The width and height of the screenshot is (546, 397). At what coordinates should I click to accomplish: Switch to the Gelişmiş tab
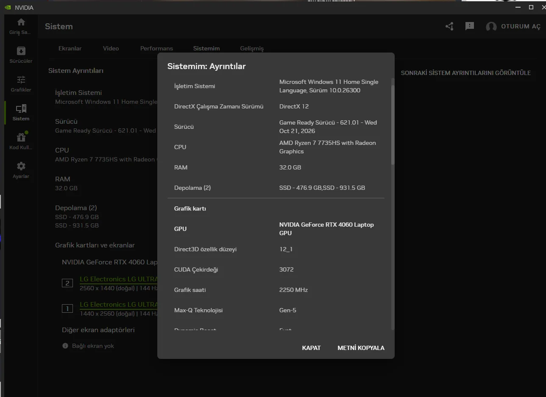[x=252, y=48]
